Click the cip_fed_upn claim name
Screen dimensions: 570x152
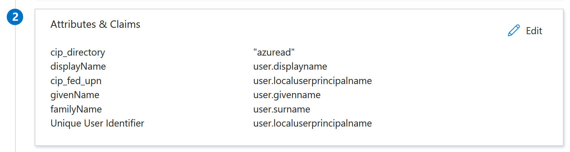click(x=76, y=81)
